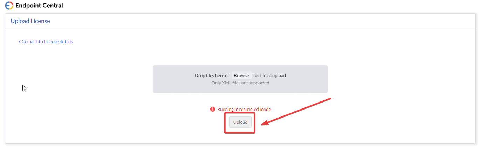The height and width of the screenshot is (151, 486).
Task: Go back to License details
Action: [x=47, y=42]
